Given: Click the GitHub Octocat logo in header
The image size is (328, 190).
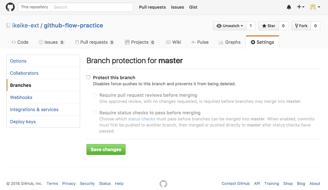Looking at the screenshot, I should [x=10, y=7].
